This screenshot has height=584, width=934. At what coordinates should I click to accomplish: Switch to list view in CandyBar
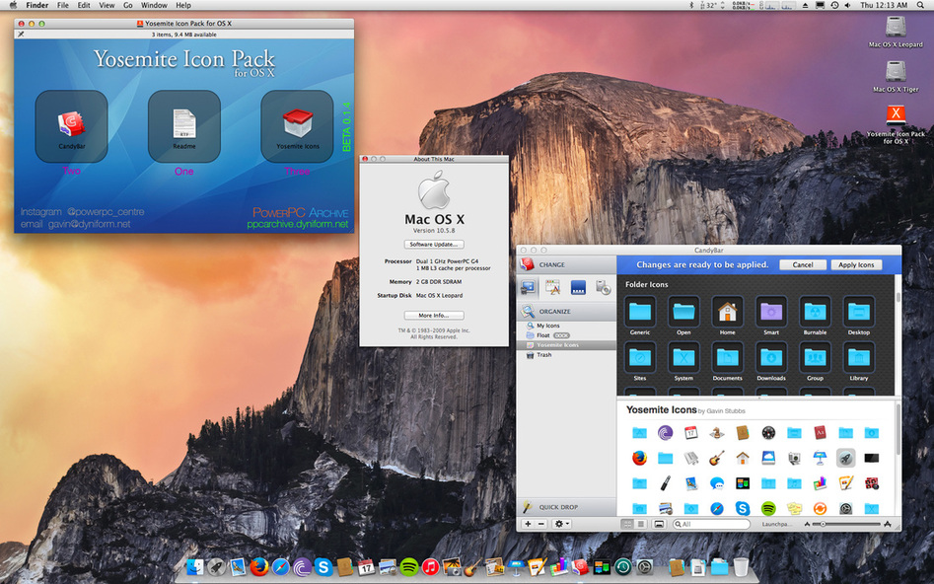[640, 524]
